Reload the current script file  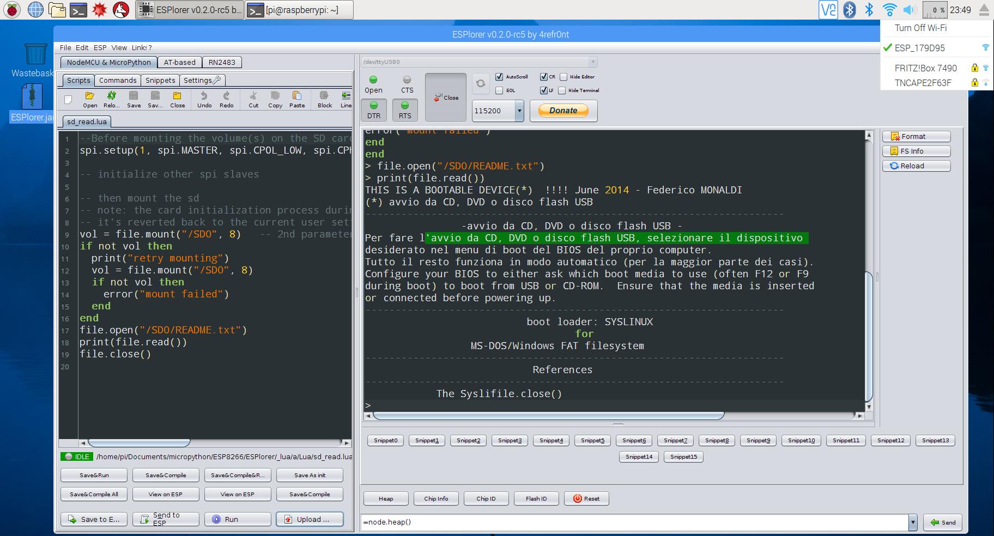(x=111, y=99)
